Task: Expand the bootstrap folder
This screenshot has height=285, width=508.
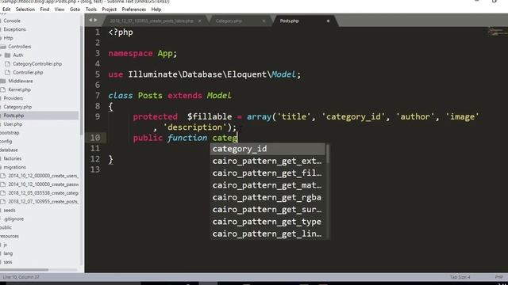Action: [x=10, y=133]
